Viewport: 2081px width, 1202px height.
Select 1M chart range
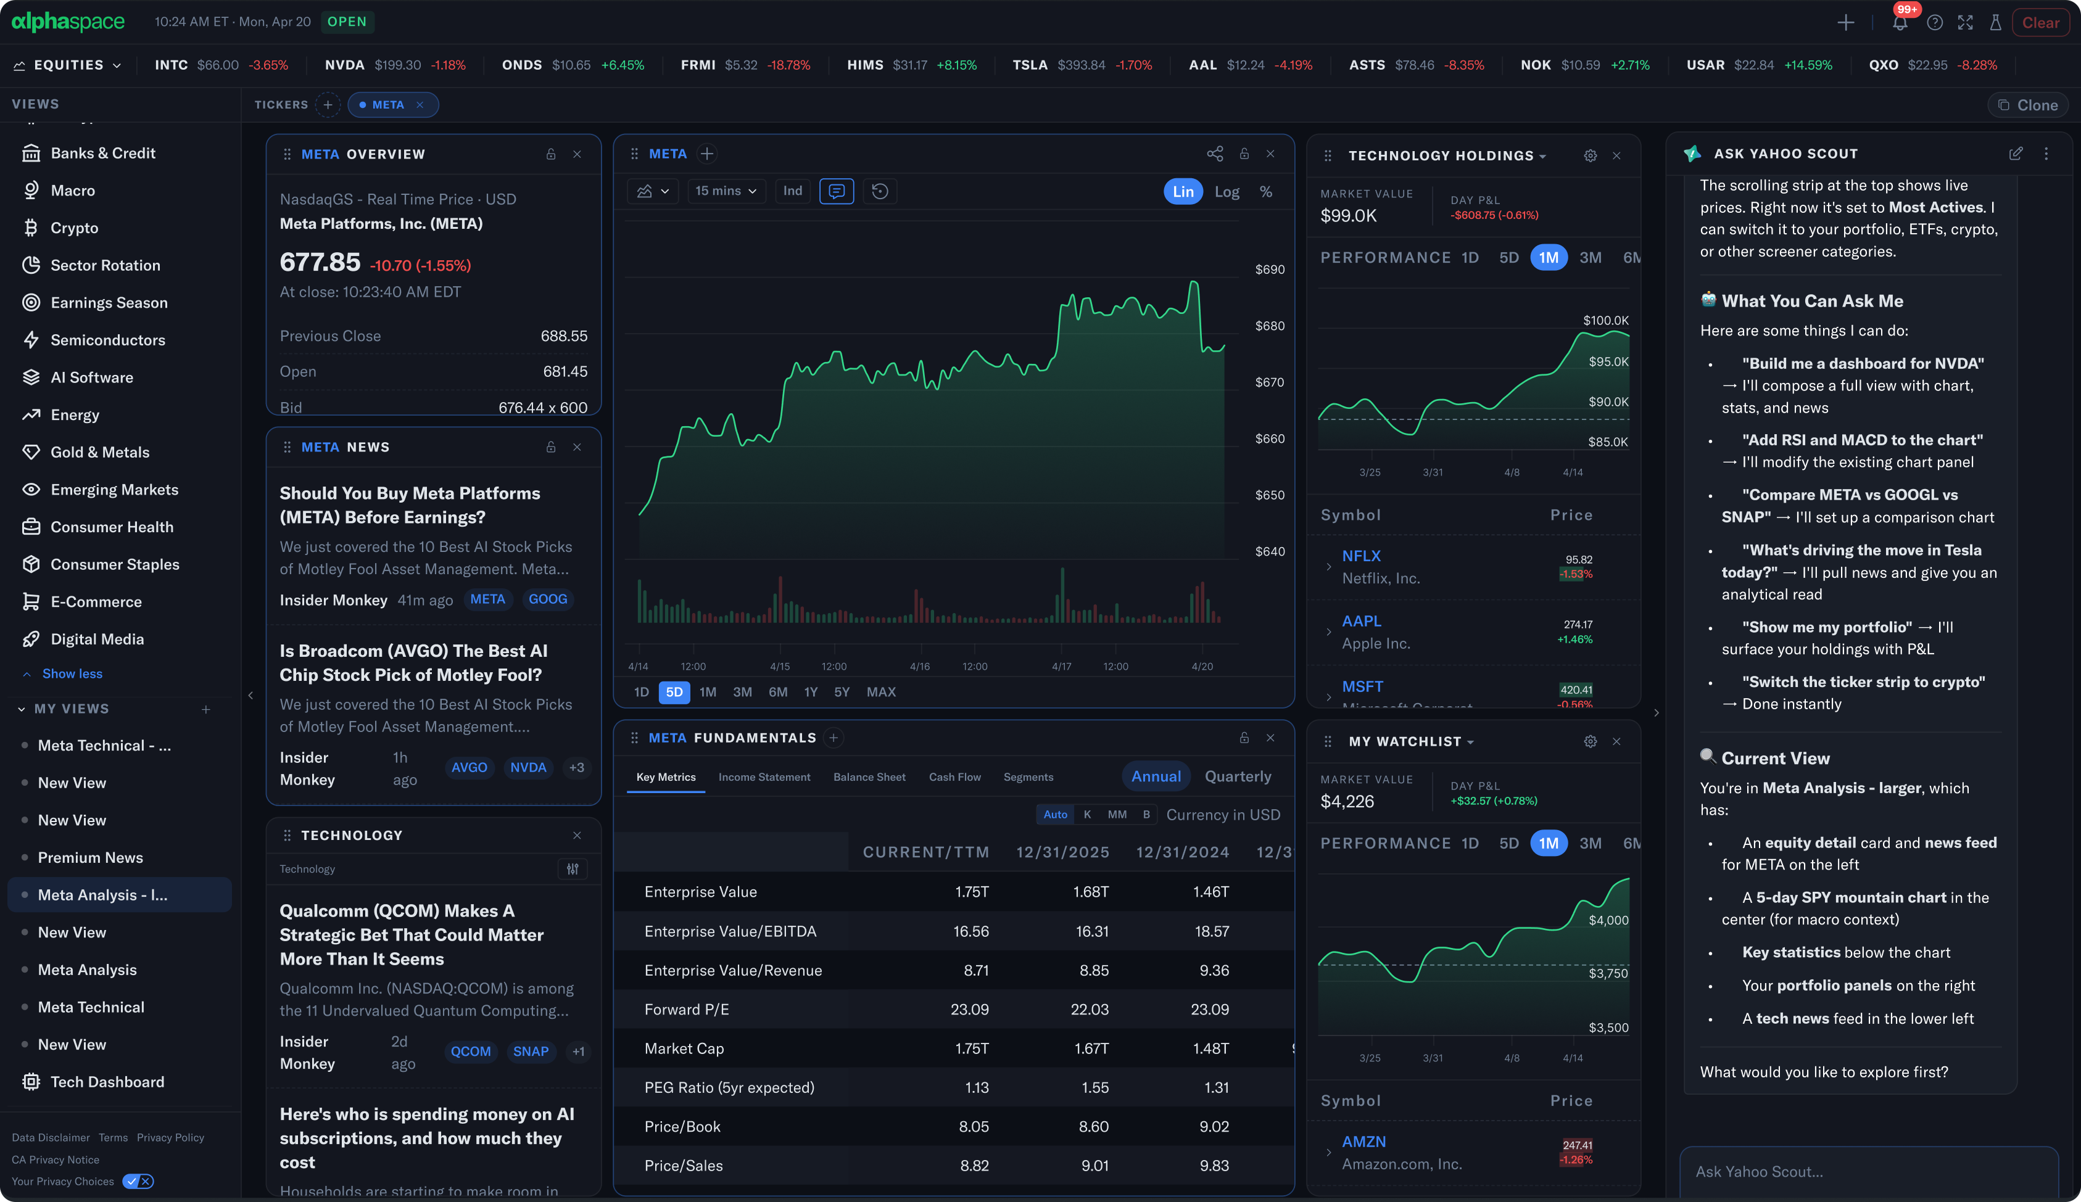708,692
